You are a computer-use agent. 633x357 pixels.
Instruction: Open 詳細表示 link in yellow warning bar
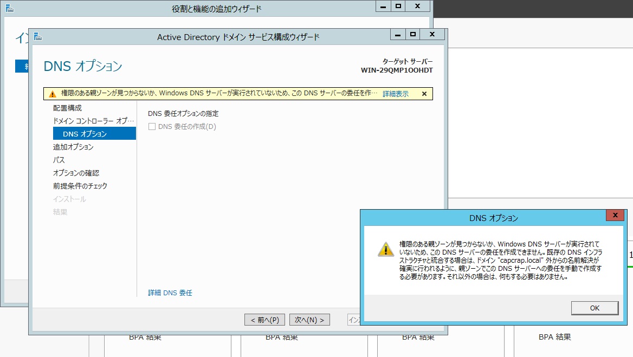[396, 94]
